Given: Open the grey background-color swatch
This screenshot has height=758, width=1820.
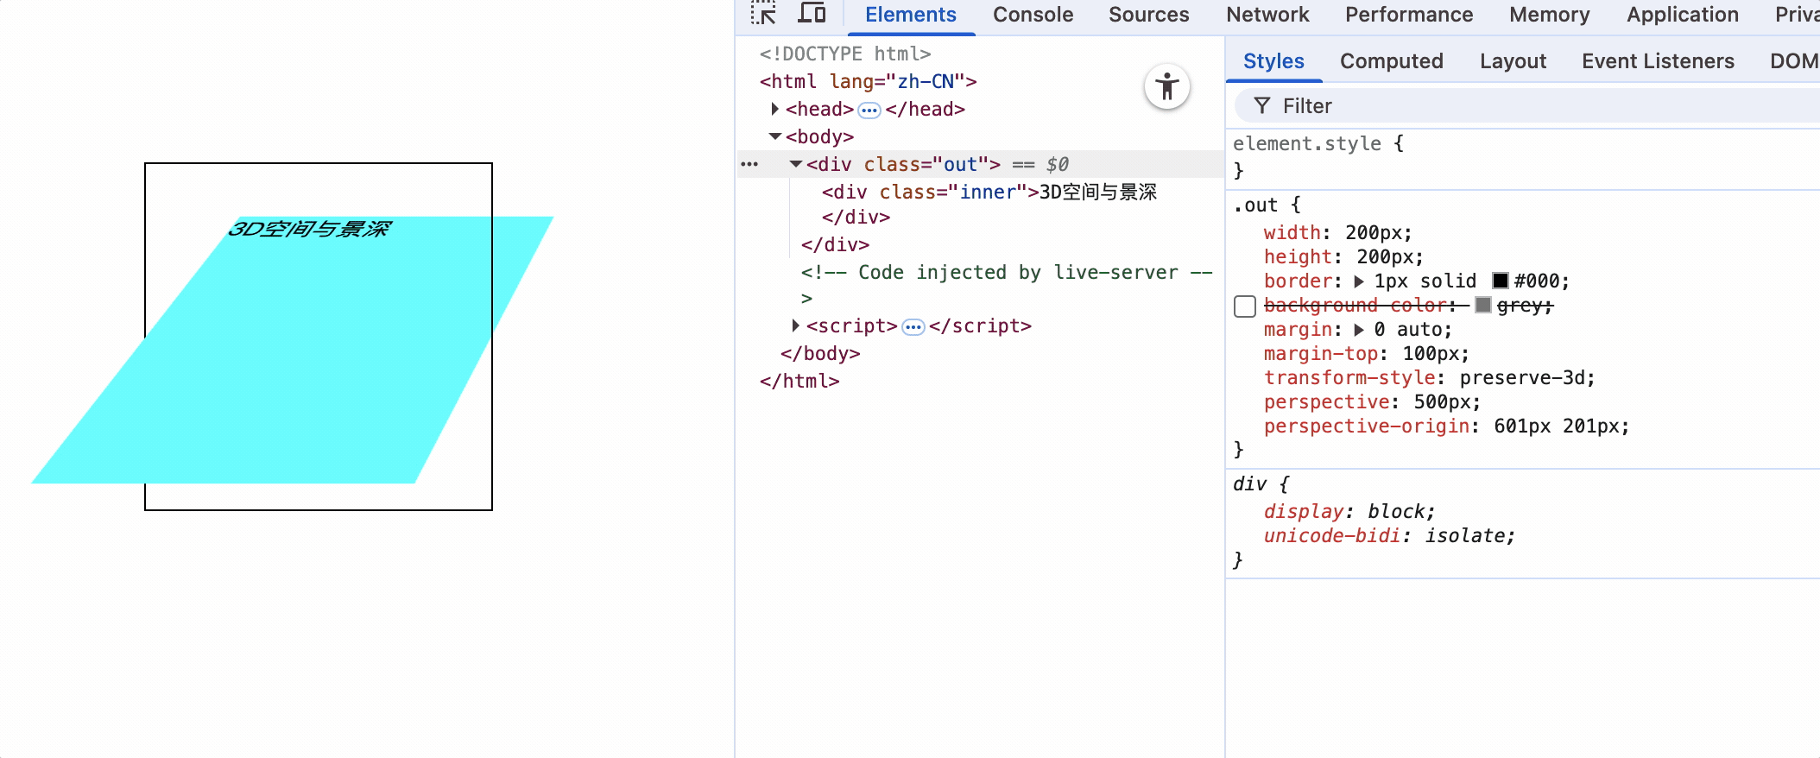Looking at the screenshot, I should 1483,305.
